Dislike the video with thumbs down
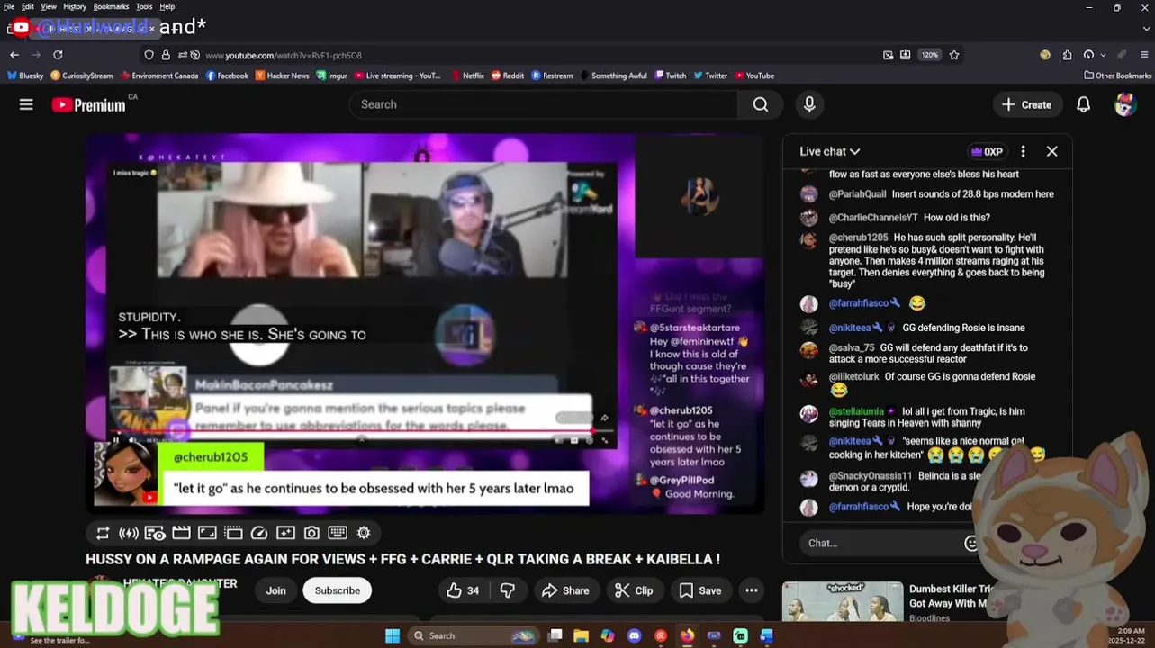Image resolution: width=1155 pixels, height=648 pixels. pos(508,590)
